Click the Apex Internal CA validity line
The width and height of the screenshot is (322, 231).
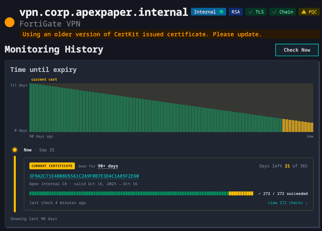point(83,184)
